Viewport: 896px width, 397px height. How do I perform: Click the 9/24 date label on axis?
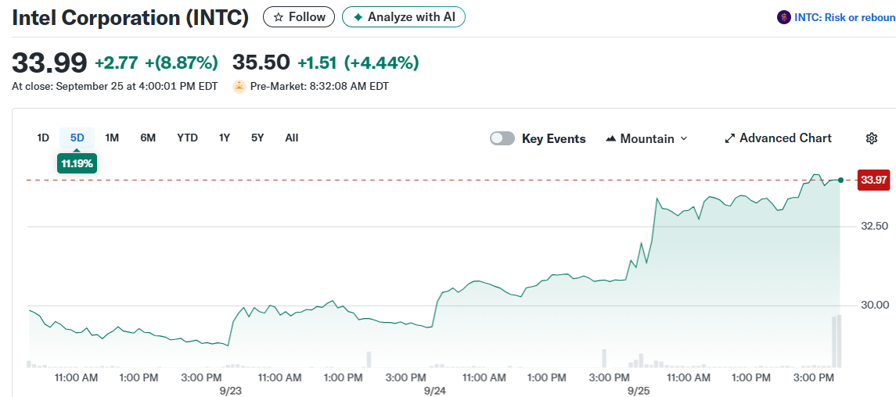coord(435,391)
